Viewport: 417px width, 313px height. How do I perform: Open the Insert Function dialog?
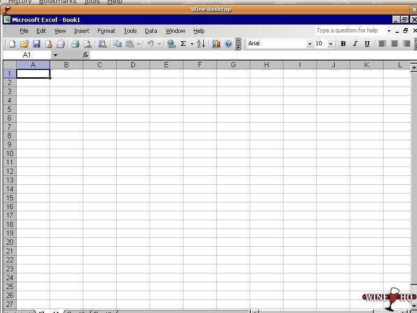click(85, 55)
